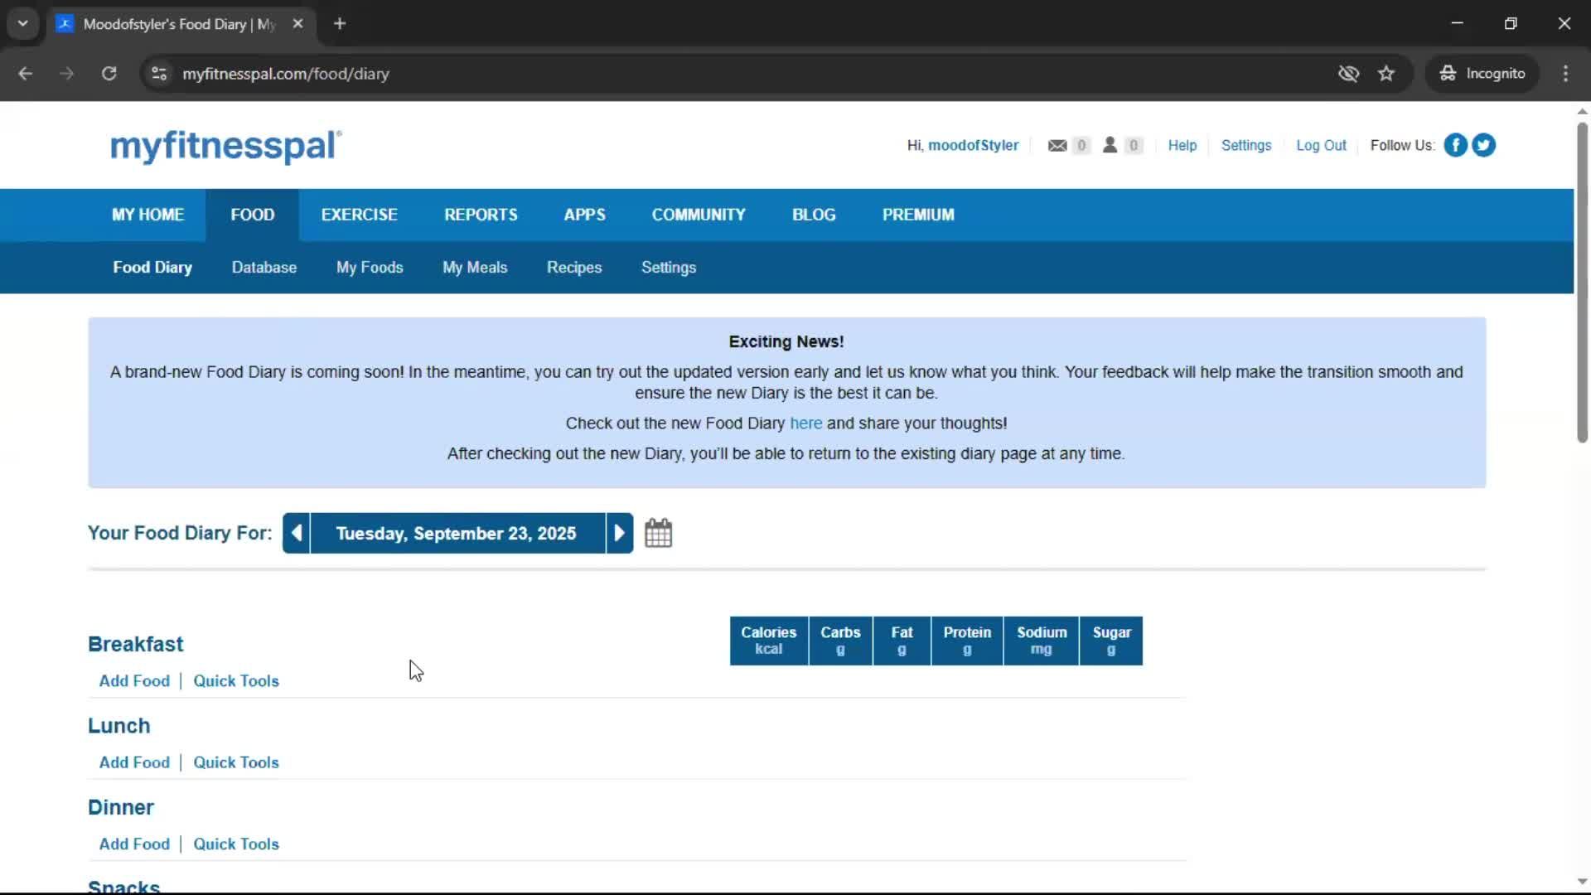Click the page vertical scrollbar thumb

pyautogui.click(x=1582, y=282)
